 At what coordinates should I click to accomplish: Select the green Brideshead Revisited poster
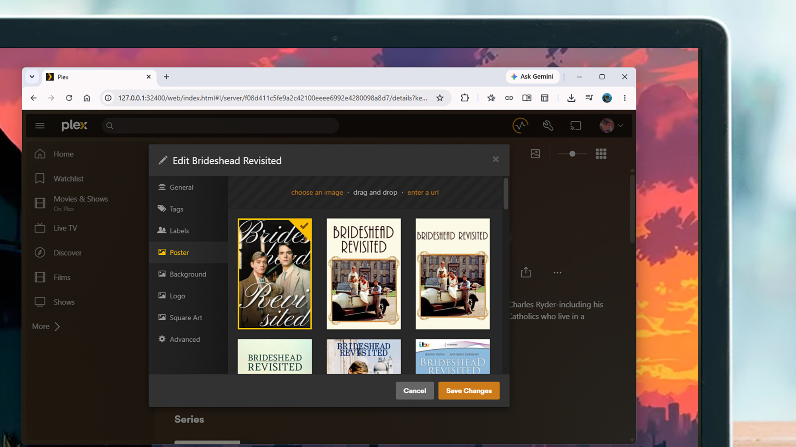(x=275, y=356)
